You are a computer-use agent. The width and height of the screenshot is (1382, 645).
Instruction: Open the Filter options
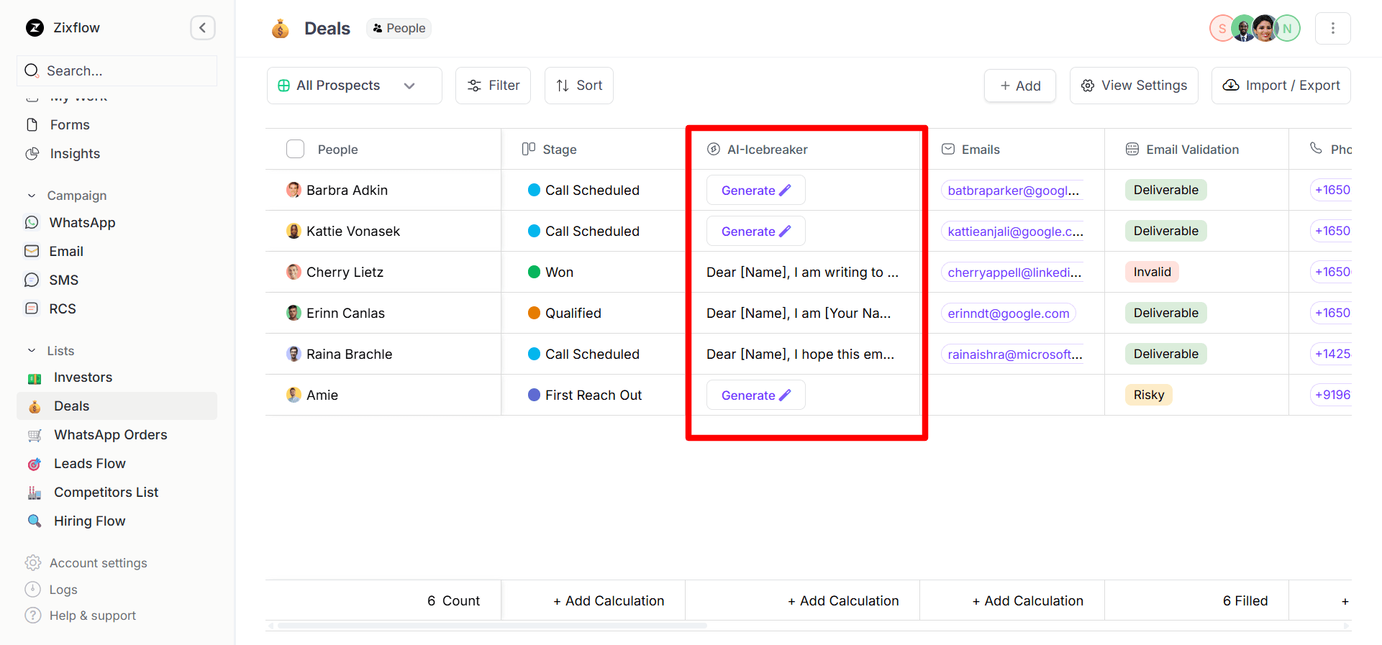pyautogui.click(x=493, y=86)
